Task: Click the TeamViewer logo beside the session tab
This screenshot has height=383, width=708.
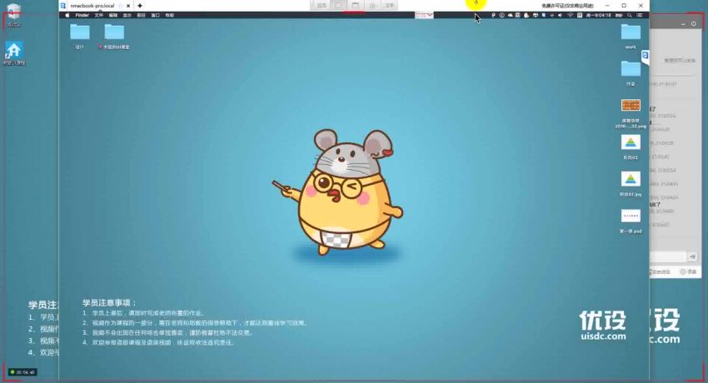Action: (x=63, y=6)
